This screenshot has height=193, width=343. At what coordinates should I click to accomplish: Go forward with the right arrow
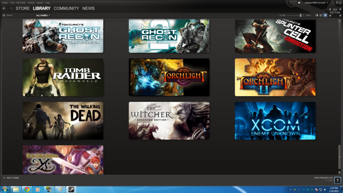point(11,8)
